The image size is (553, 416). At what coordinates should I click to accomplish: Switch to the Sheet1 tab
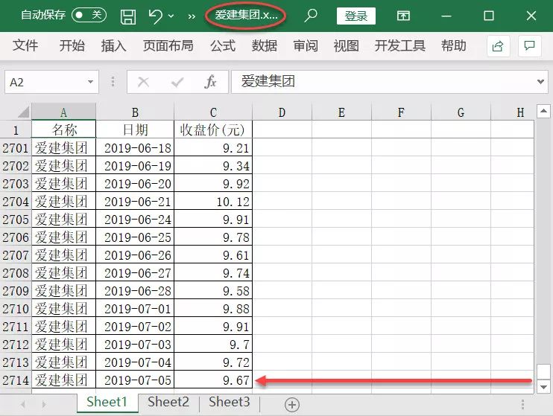[x=107, y=402]
